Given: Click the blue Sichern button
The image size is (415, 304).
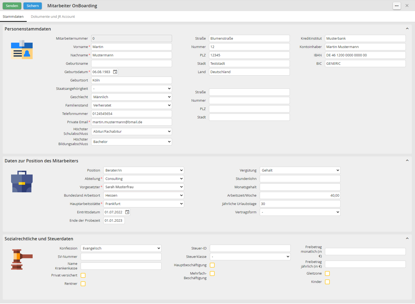Looking at the screenshot, I should click(32, 6).
